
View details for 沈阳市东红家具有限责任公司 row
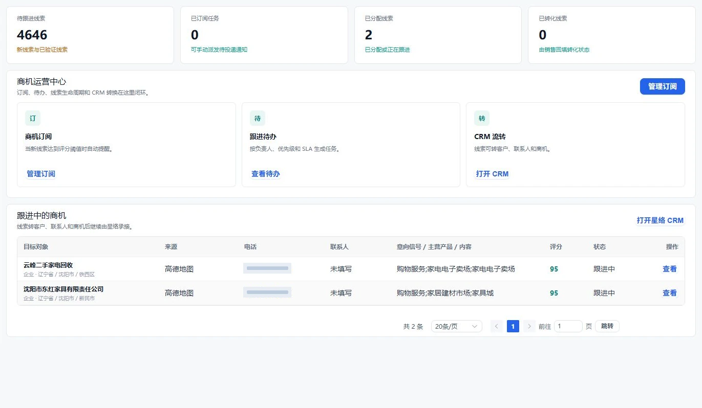tap(670, 293)
